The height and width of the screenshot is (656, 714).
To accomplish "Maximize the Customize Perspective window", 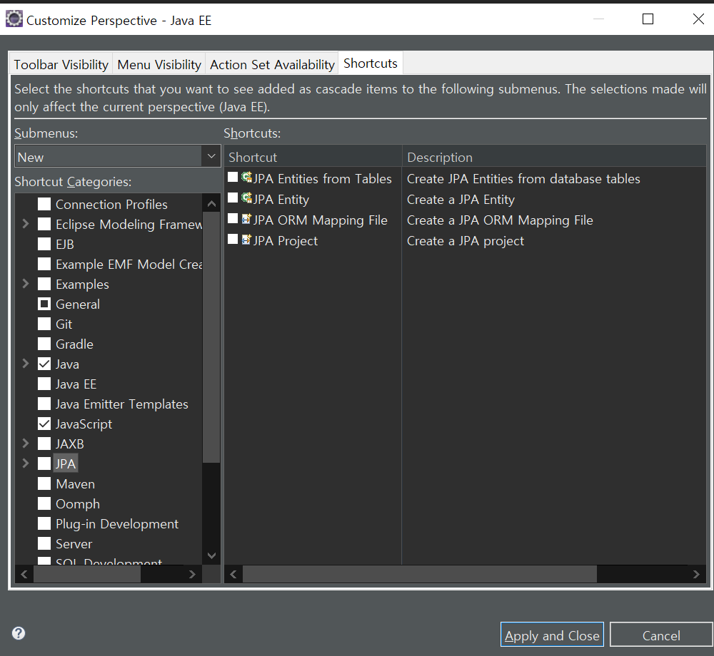I will click(648, 19).
